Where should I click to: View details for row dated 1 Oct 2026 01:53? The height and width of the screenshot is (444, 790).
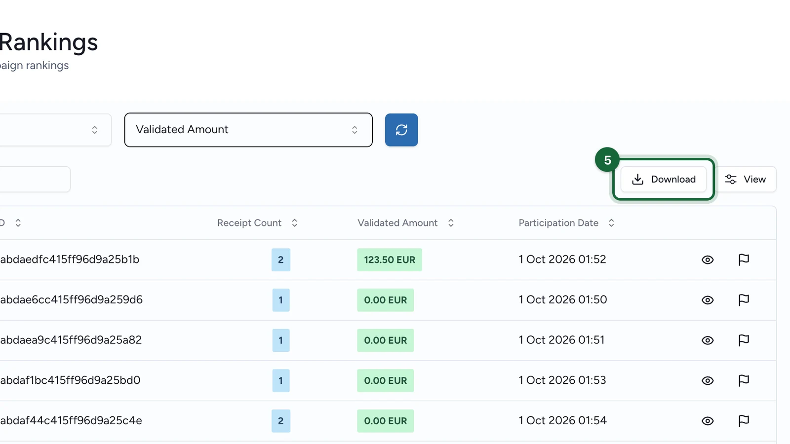708,381
